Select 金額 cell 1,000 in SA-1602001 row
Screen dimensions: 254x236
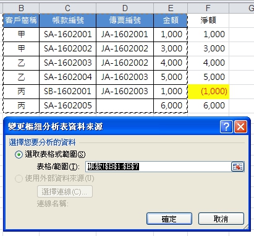coord(171,35)
